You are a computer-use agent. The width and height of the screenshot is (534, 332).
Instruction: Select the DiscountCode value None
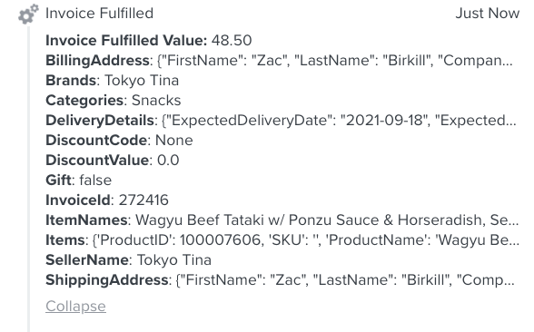tap(174, 141)
